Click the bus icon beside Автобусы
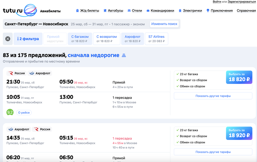The width and height of the screenshot is (257, 162). (105, 11)
